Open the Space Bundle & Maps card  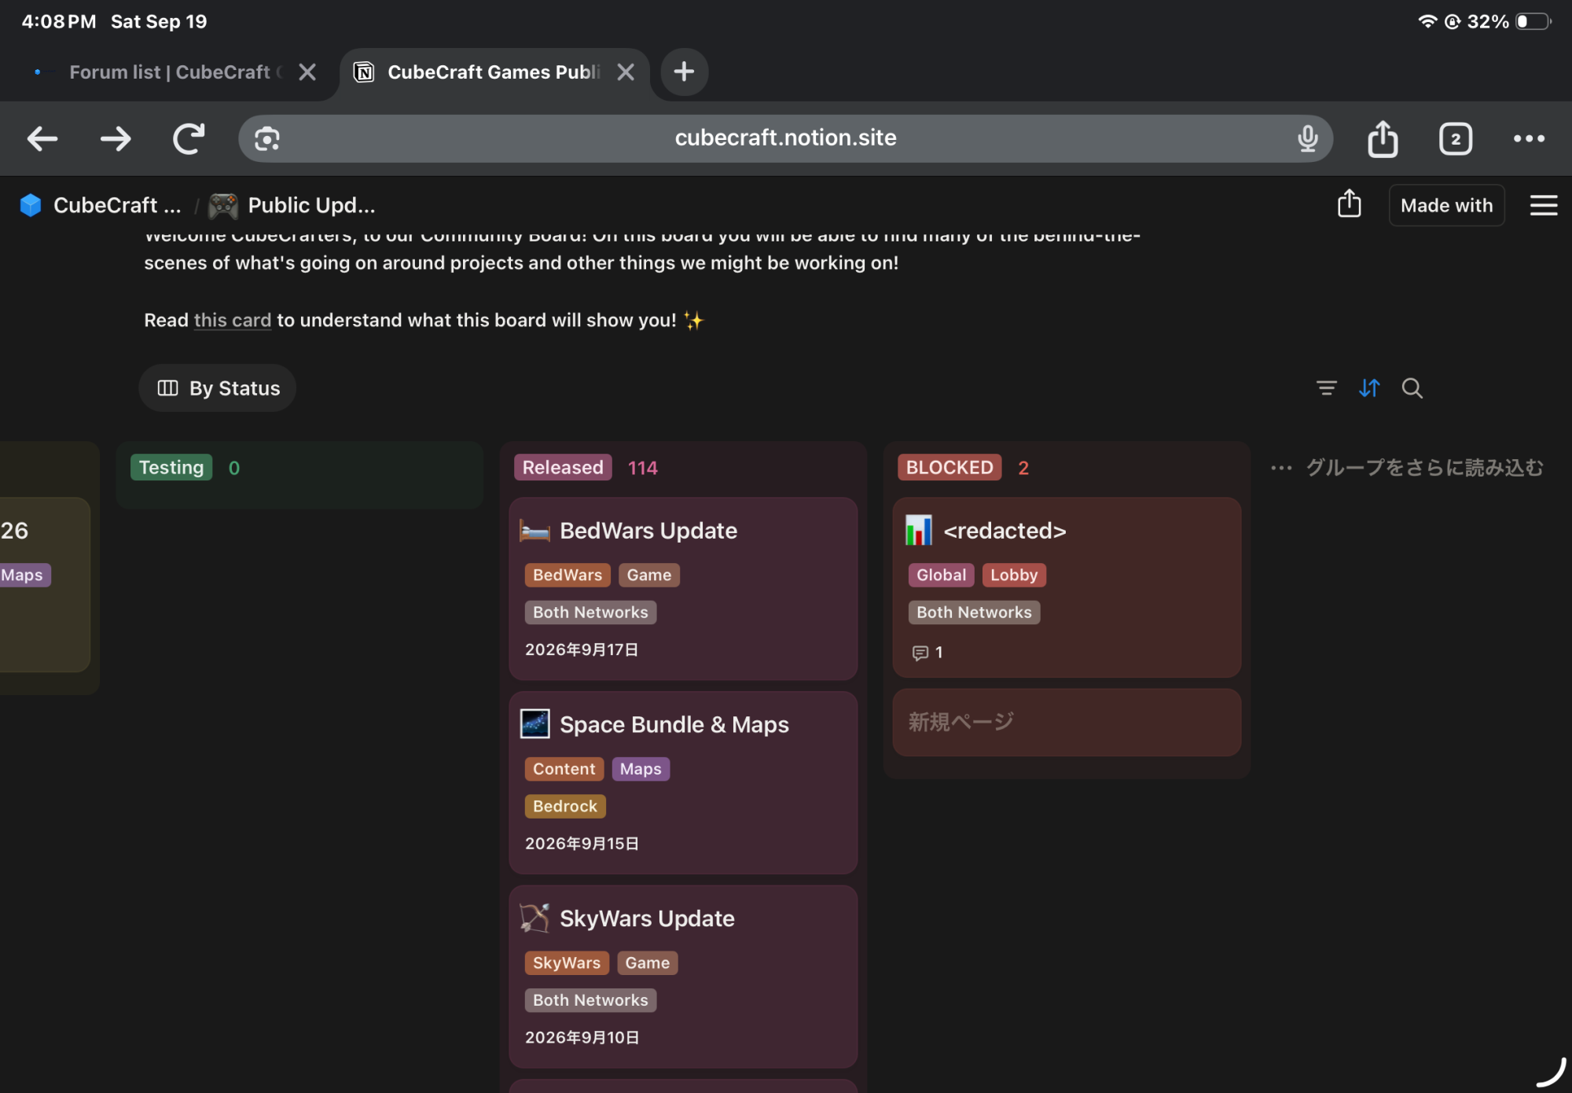click(683, 782)
